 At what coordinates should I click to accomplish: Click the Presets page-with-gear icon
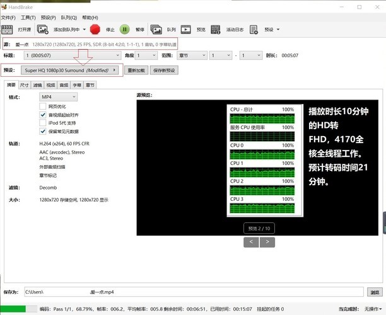coord(254,30)
